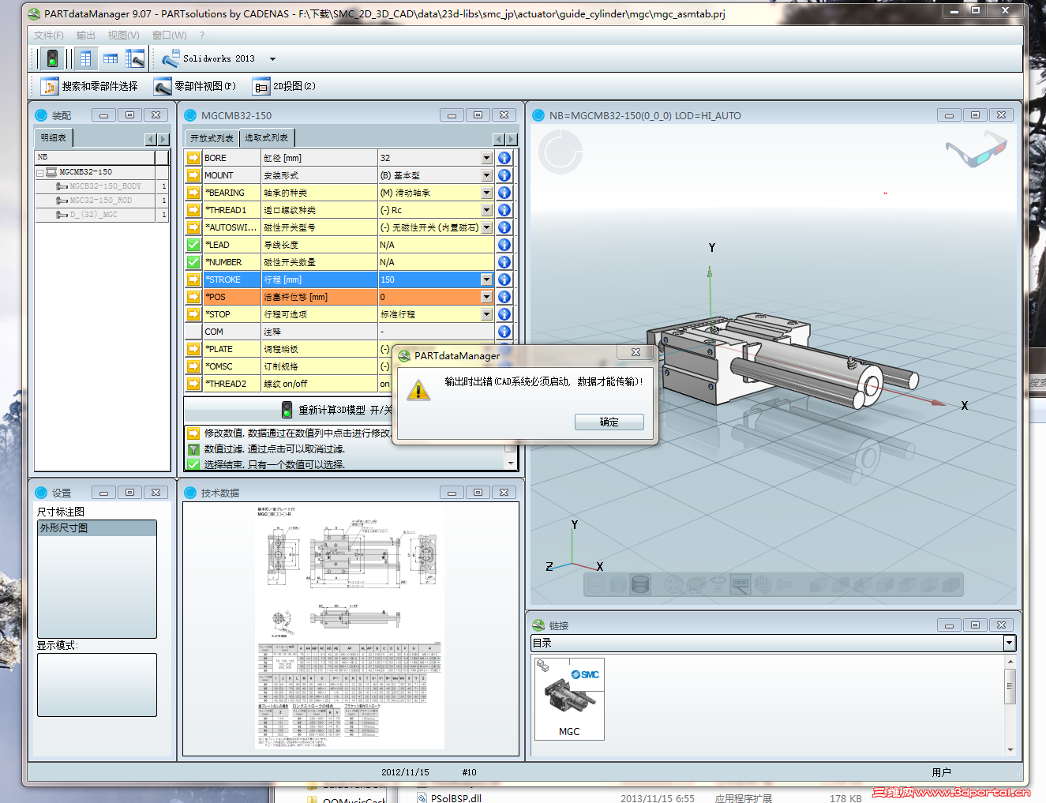
Task: Click info icon for *NUMBER row
Action: click(x=504, y=262)
